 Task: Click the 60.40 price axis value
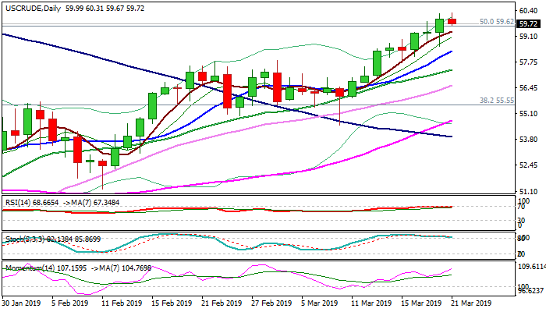(530, 11)
